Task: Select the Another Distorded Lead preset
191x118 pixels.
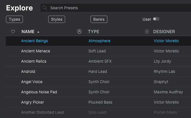Action: point(43,112)
